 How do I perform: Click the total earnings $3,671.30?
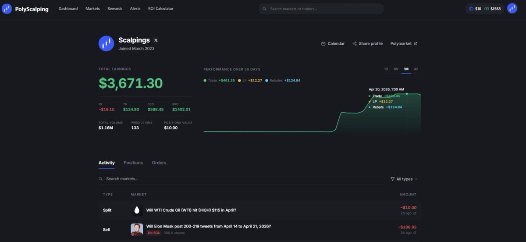pos(131,83)
